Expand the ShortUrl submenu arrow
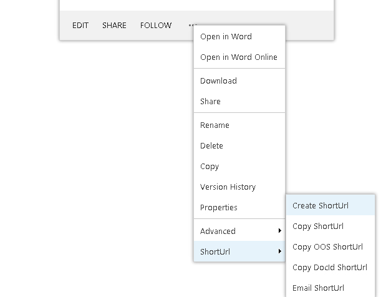This screenshot has height=297, width=386. [x=279, y=251]
